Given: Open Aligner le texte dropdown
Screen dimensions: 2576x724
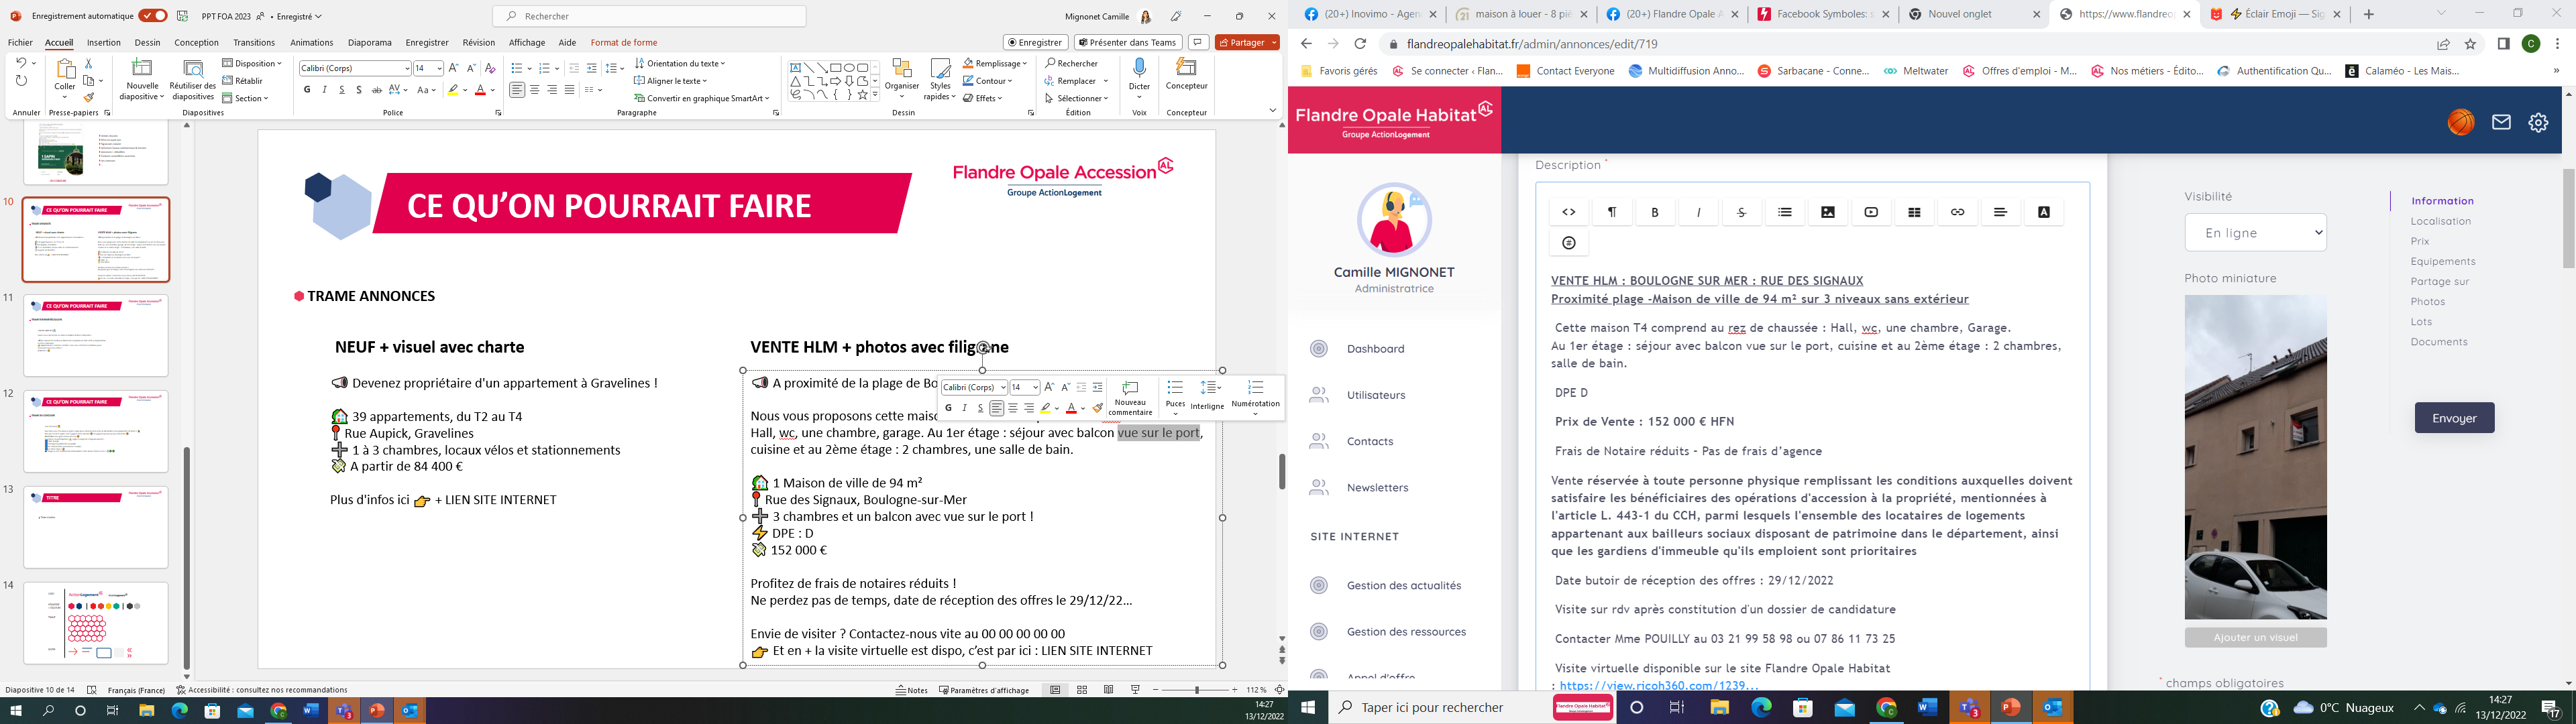Looking at the screenshot, I should click(x=671, y=81).
